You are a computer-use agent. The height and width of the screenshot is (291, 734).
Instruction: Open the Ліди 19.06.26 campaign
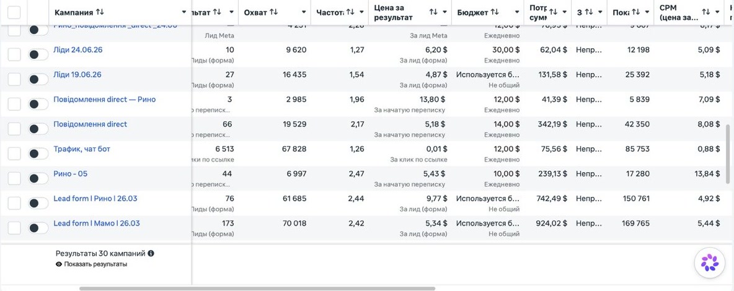pyautogui.click(x=77, y=75)
